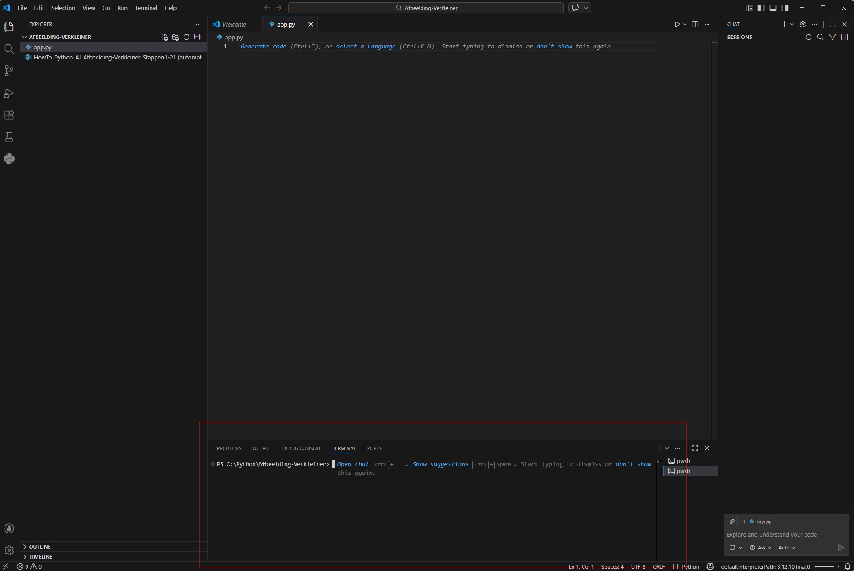The image size is (854, 571).
Task: Toggle the Secondary Side Bar visibility
Action: click(785, 8)
